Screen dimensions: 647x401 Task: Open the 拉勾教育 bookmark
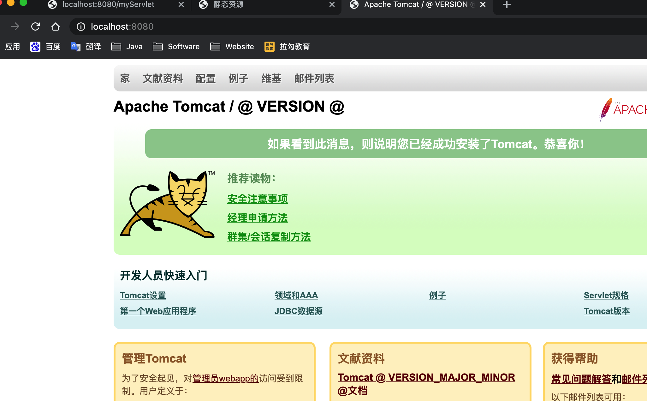[287, 47]
